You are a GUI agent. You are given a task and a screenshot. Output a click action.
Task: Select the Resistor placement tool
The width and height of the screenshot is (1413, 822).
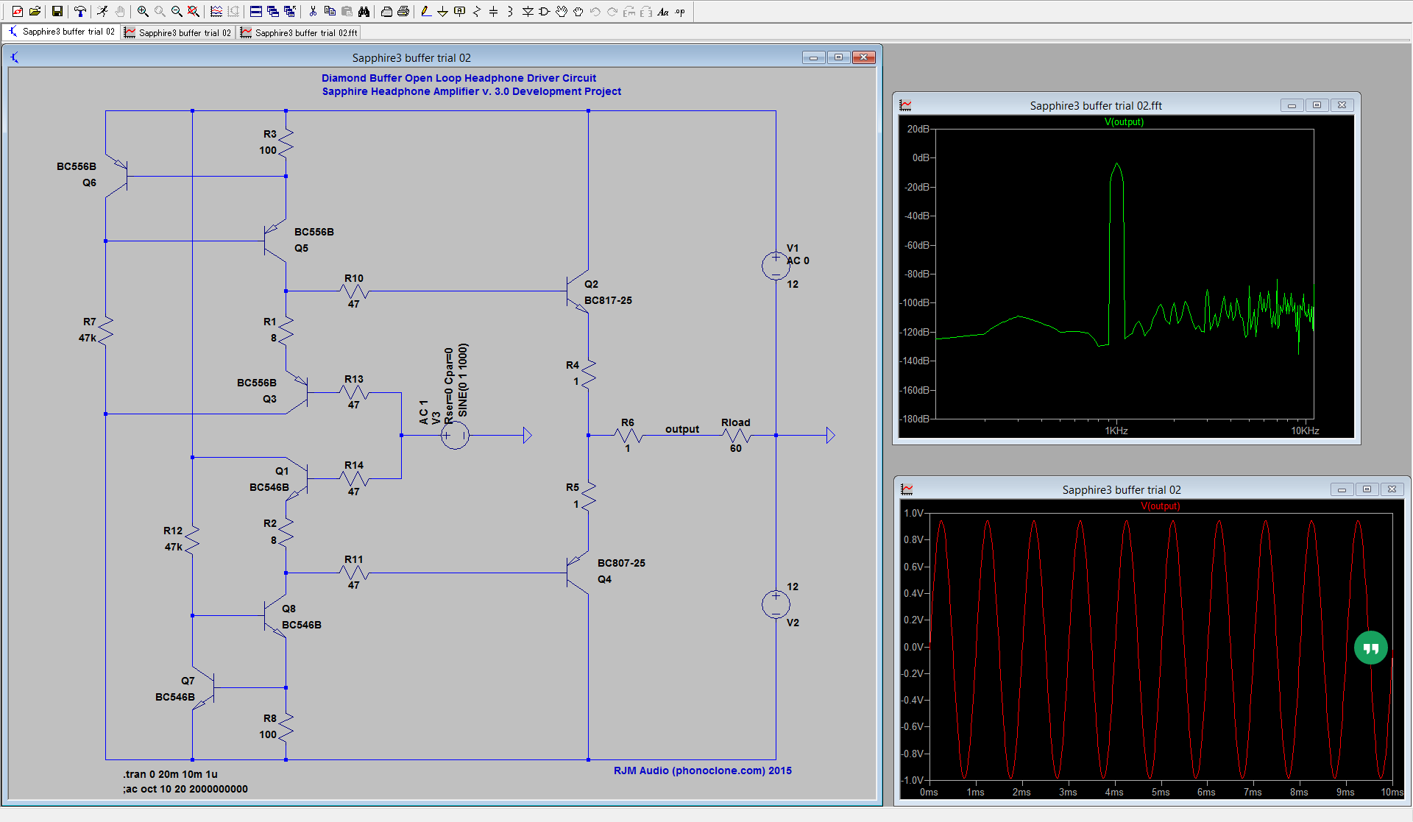[477, 11]
